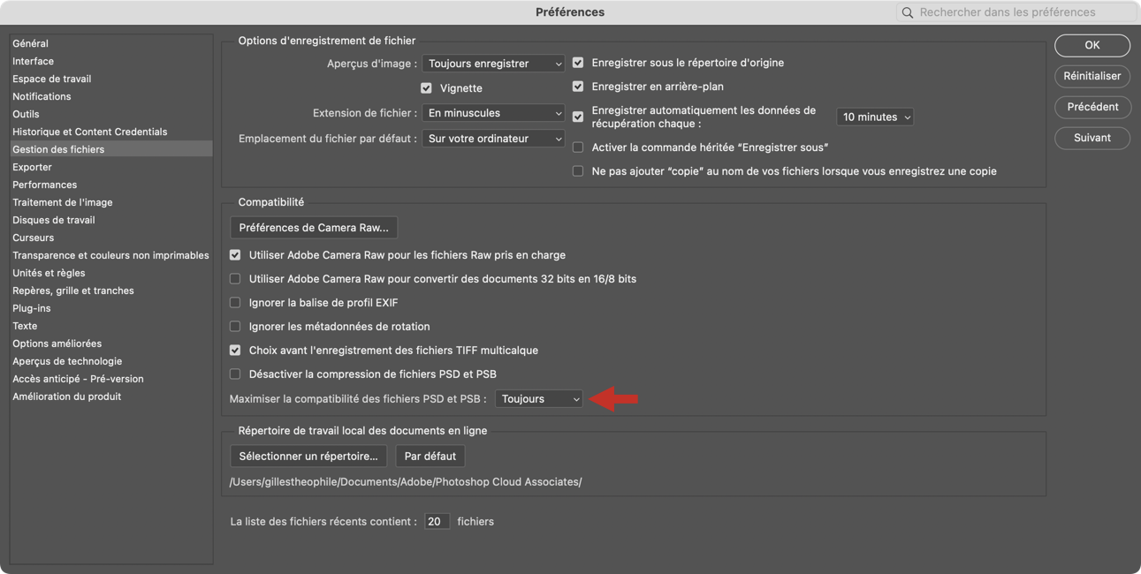
Task: Select Performances in the sidebar
Action: [x=44, y=185]
